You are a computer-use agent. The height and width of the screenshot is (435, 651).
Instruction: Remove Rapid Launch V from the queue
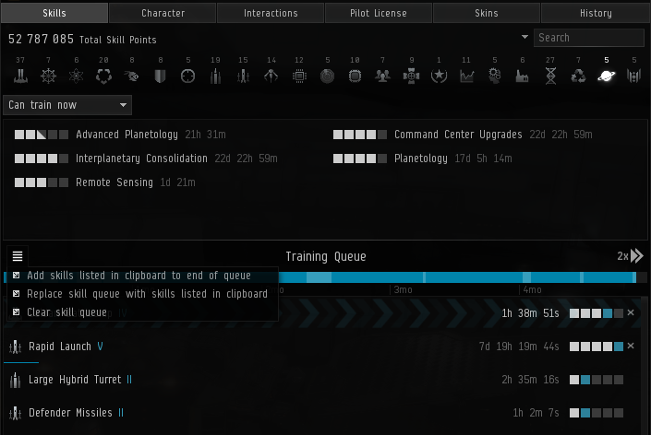click(x=631, y=346)
